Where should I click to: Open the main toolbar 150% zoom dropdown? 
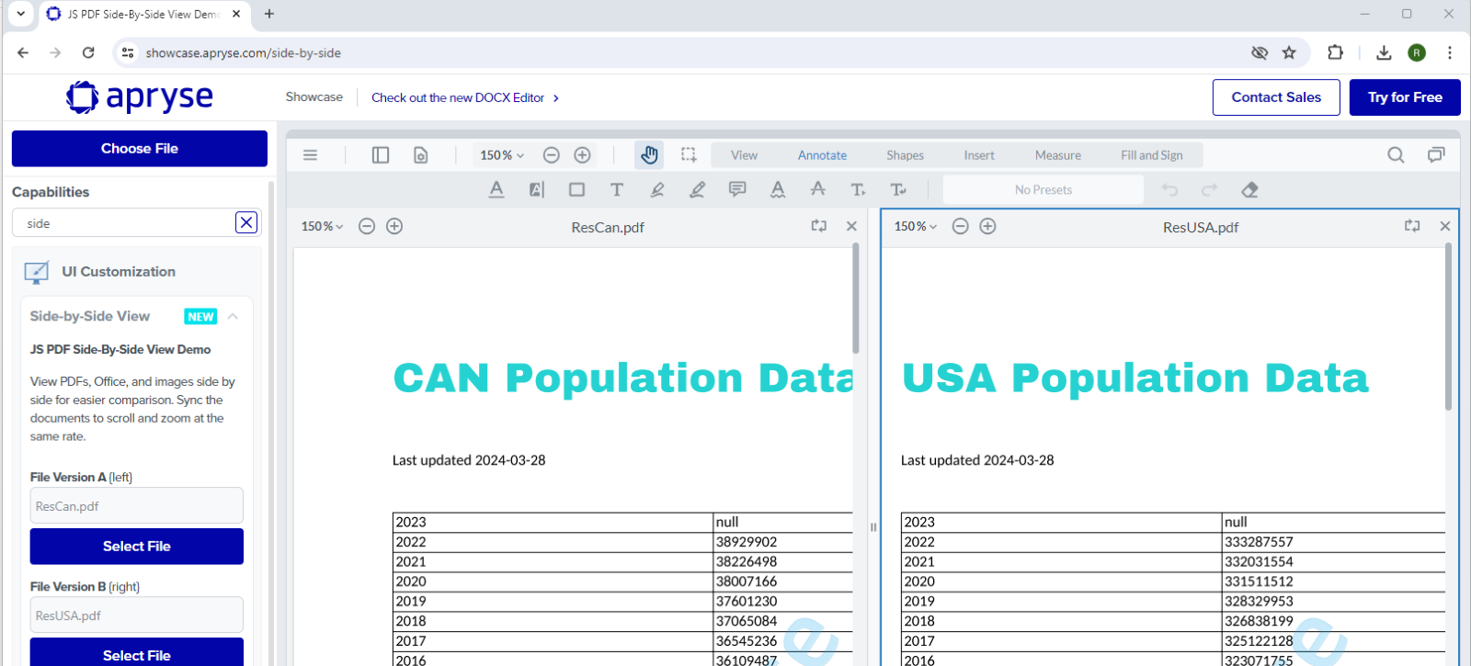(502, 155)
